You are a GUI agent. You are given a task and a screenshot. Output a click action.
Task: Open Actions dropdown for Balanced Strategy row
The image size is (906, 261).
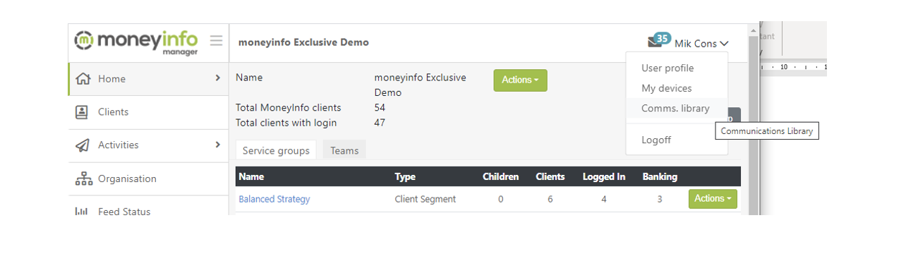tap(713, 199)
